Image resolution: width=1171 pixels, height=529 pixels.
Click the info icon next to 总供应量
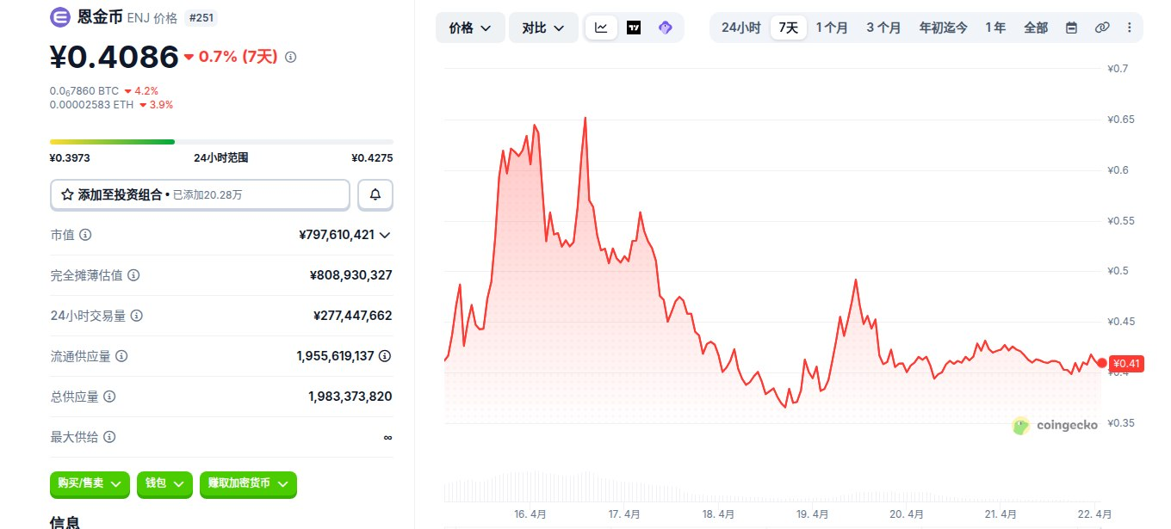click(109, 397)
